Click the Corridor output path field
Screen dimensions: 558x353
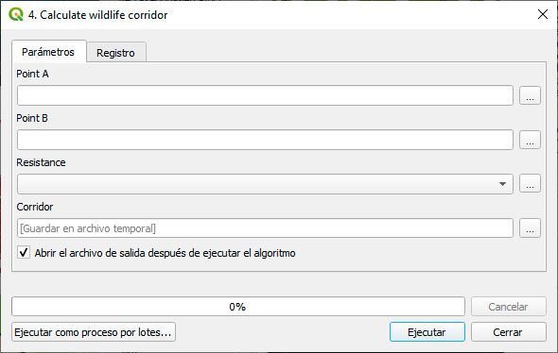click(265, 228)
